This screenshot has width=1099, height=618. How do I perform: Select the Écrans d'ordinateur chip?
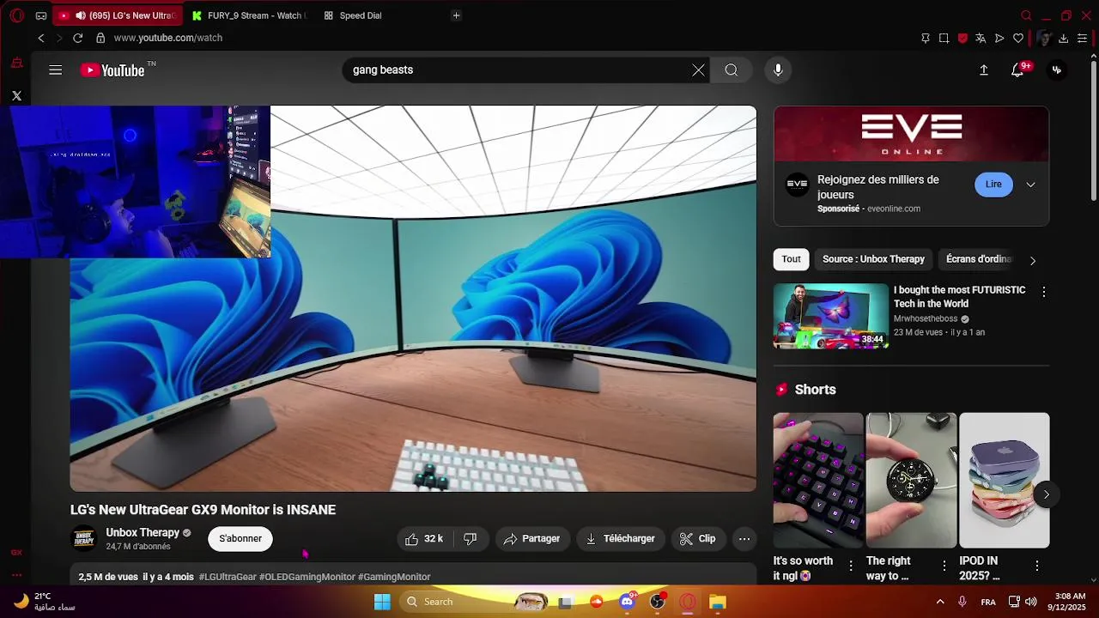pyautogui.click(x=978, y=259)
